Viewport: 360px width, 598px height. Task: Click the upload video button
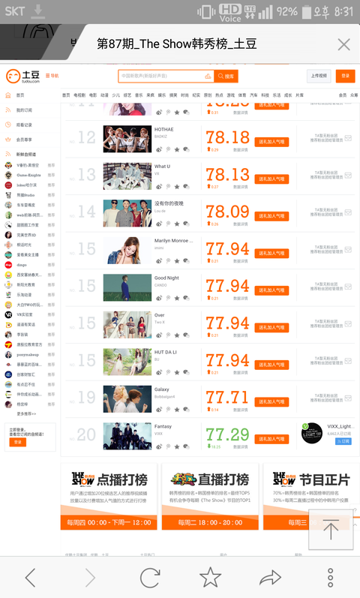319,76
